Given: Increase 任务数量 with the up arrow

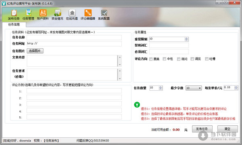Looking at the screenshot, I should pos(161,87).
